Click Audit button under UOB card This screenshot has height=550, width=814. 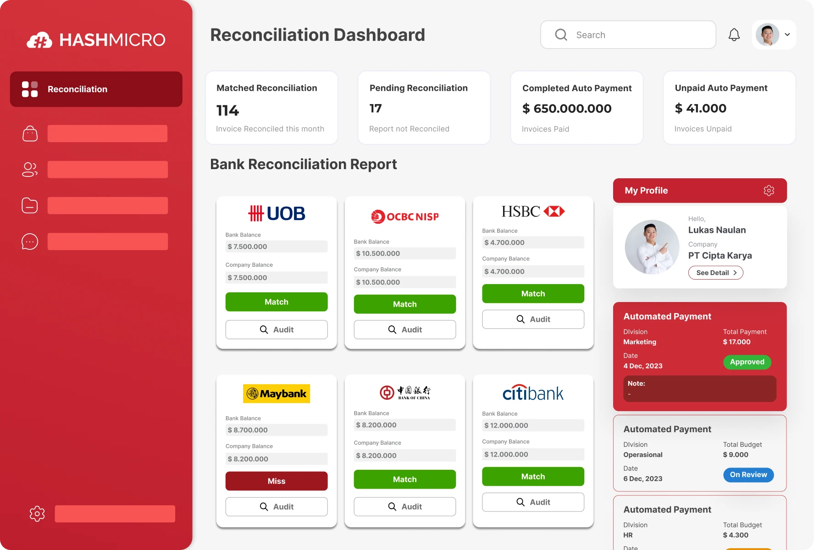pos(277,330)
